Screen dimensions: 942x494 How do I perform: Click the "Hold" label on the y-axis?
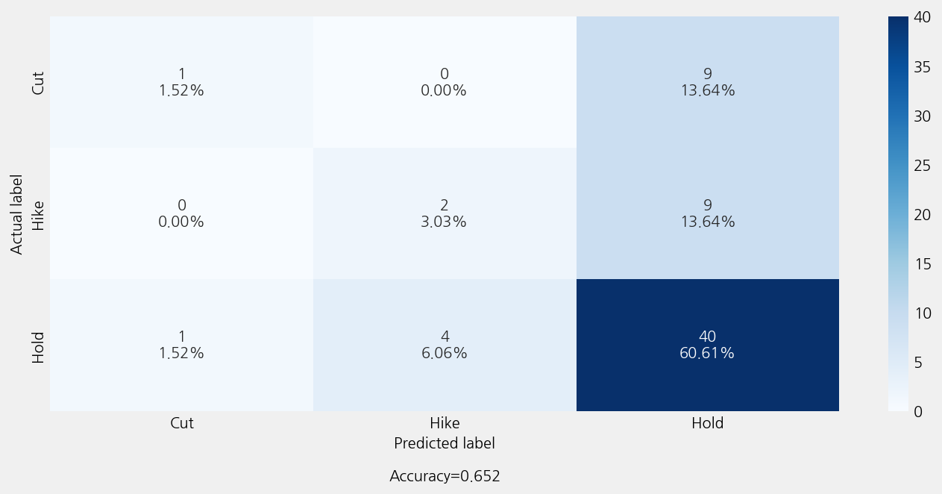coord(39,346)
